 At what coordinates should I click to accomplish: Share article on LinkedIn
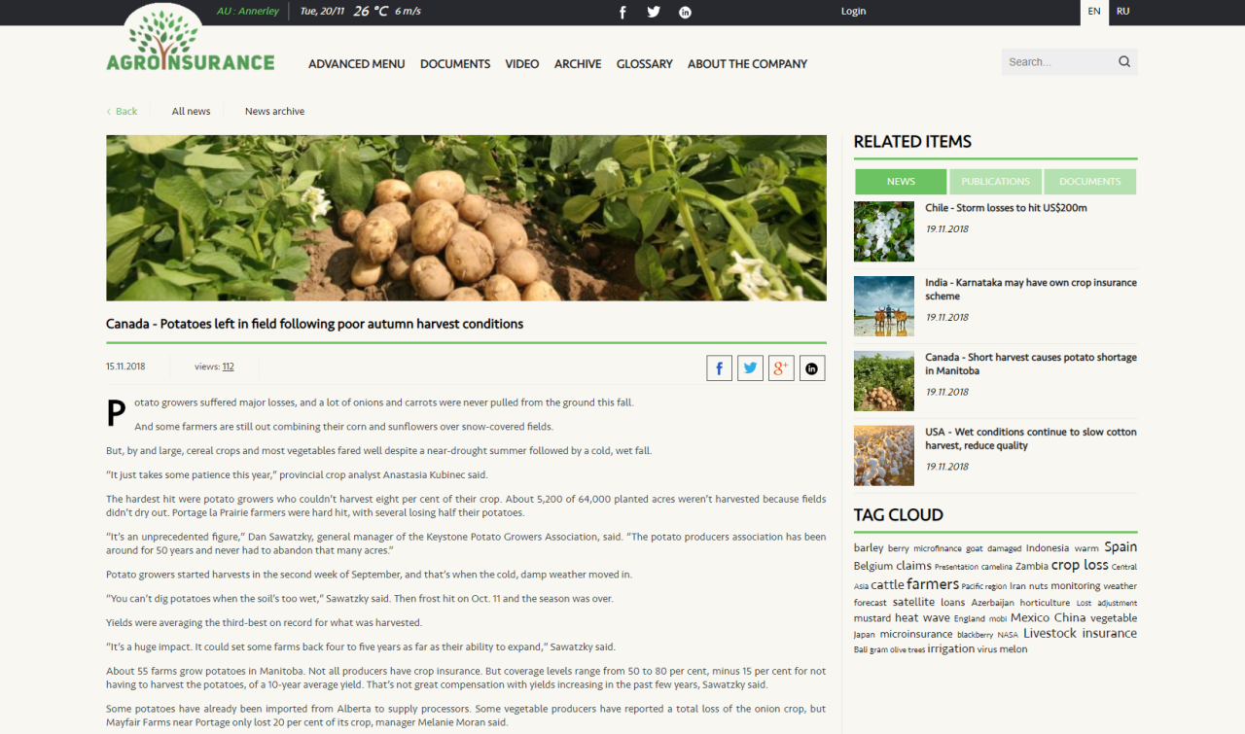tap(812, 367)
